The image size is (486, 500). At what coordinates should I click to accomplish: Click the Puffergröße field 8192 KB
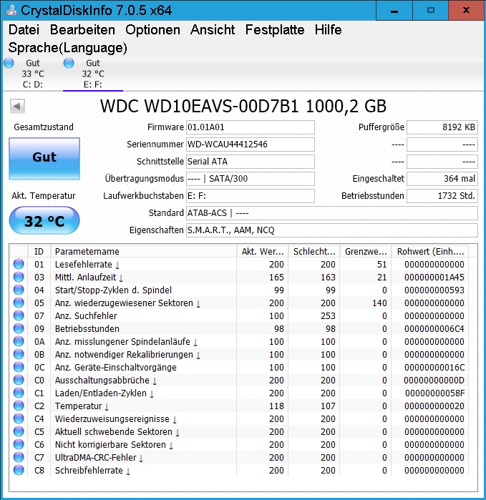coord(442,127)
